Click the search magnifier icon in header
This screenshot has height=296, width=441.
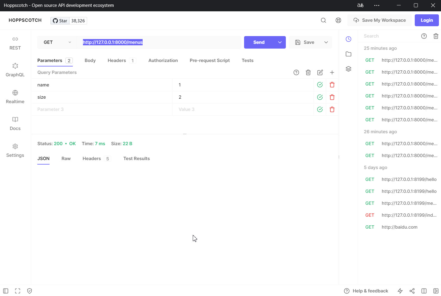tap(323, 20)
